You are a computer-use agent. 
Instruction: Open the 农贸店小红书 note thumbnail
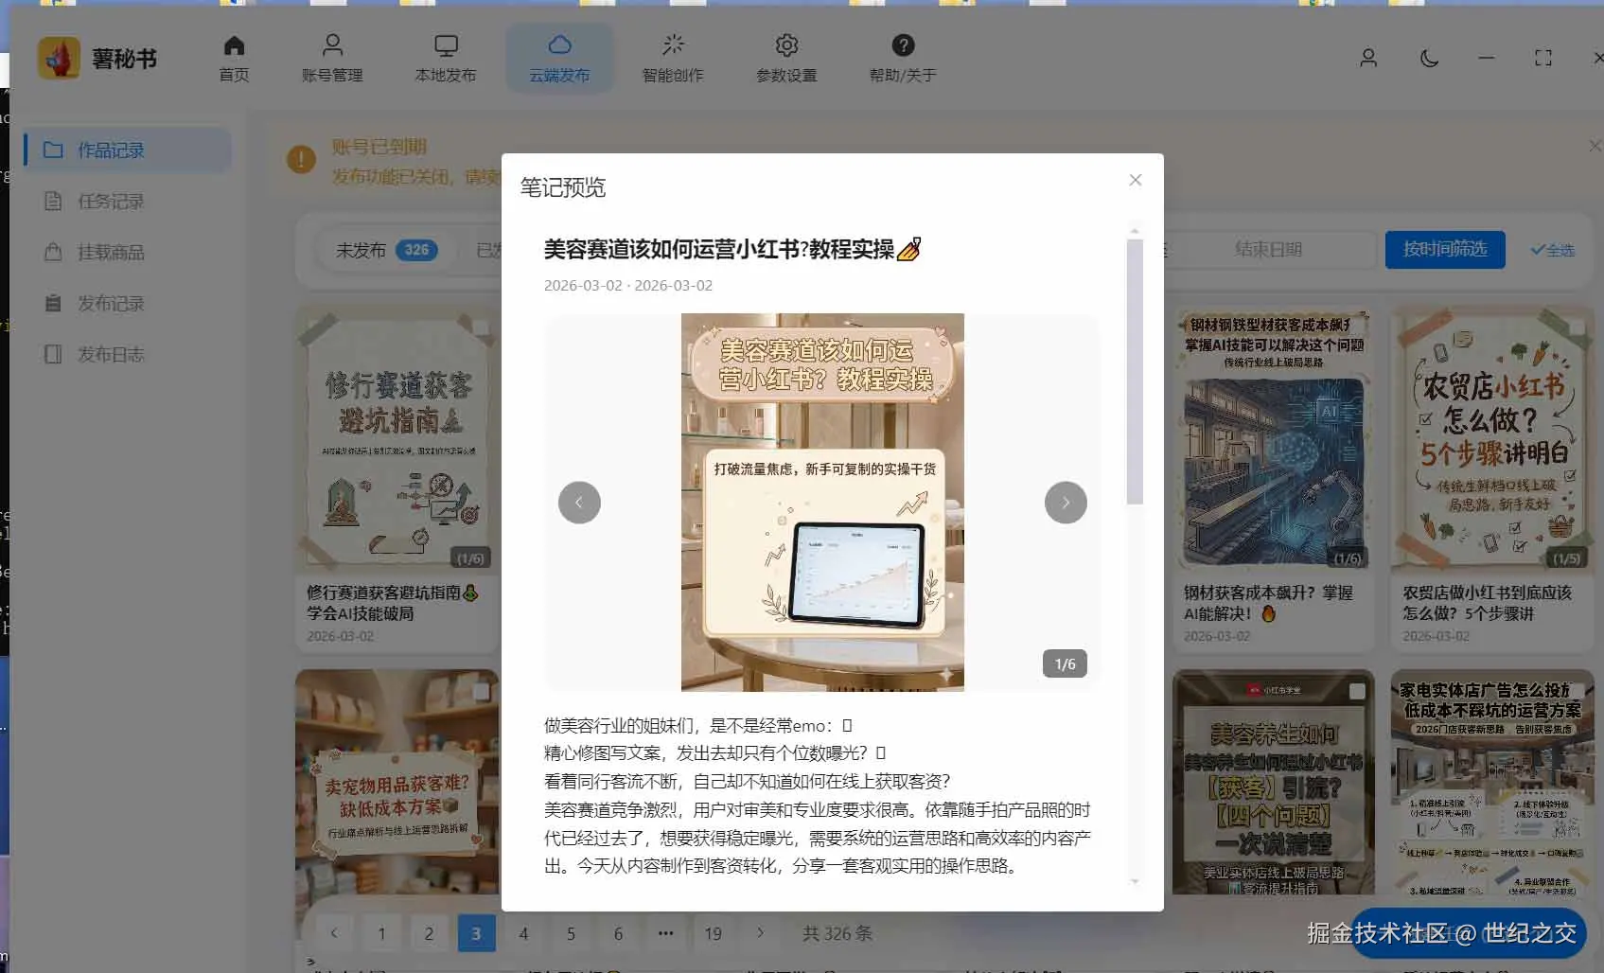point(1491,440)
